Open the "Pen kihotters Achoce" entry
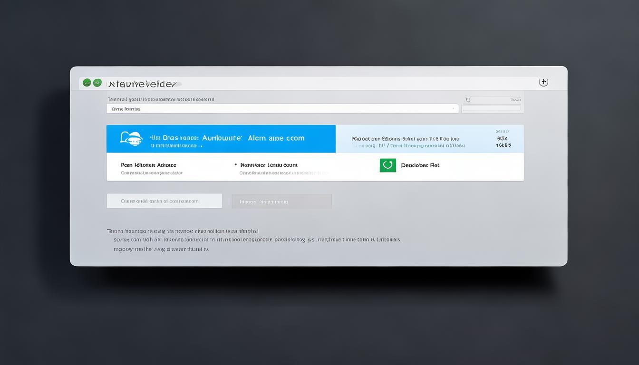Image resolution: width=639 pixels, height=365 pixels. (148, 165)
